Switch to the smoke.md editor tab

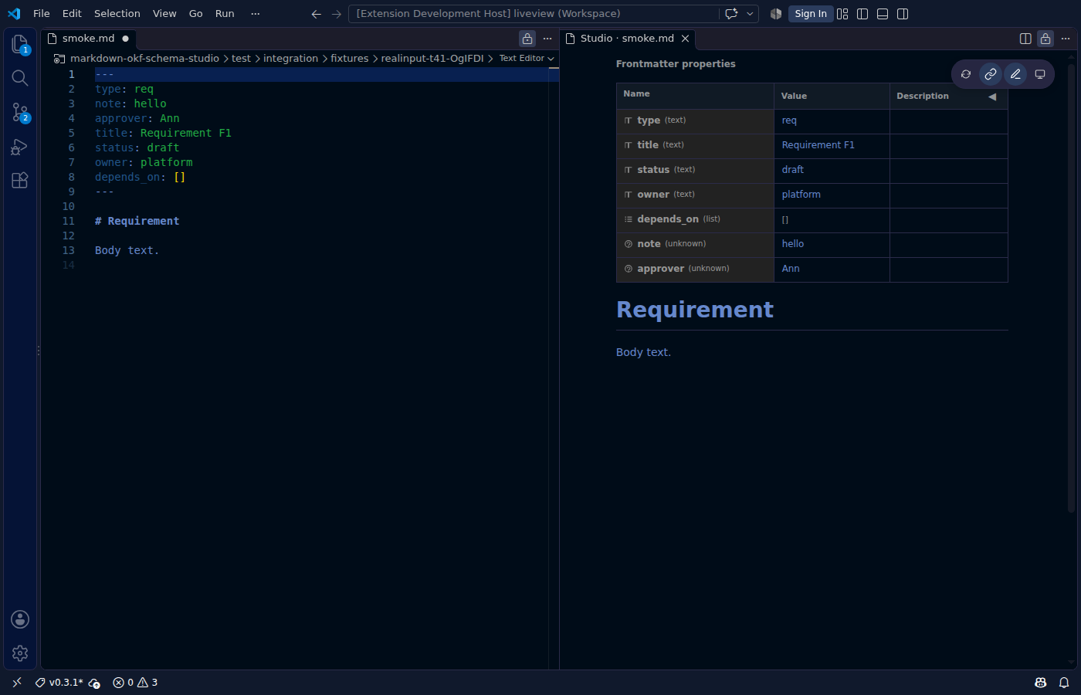[89, 39]
